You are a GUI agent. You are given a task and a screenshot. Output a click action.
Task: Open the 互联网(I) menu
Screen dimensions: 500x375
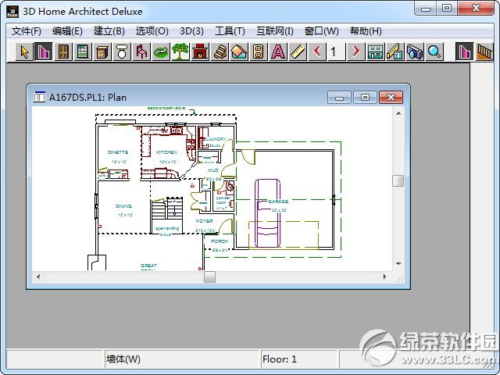tap(275, 31)
